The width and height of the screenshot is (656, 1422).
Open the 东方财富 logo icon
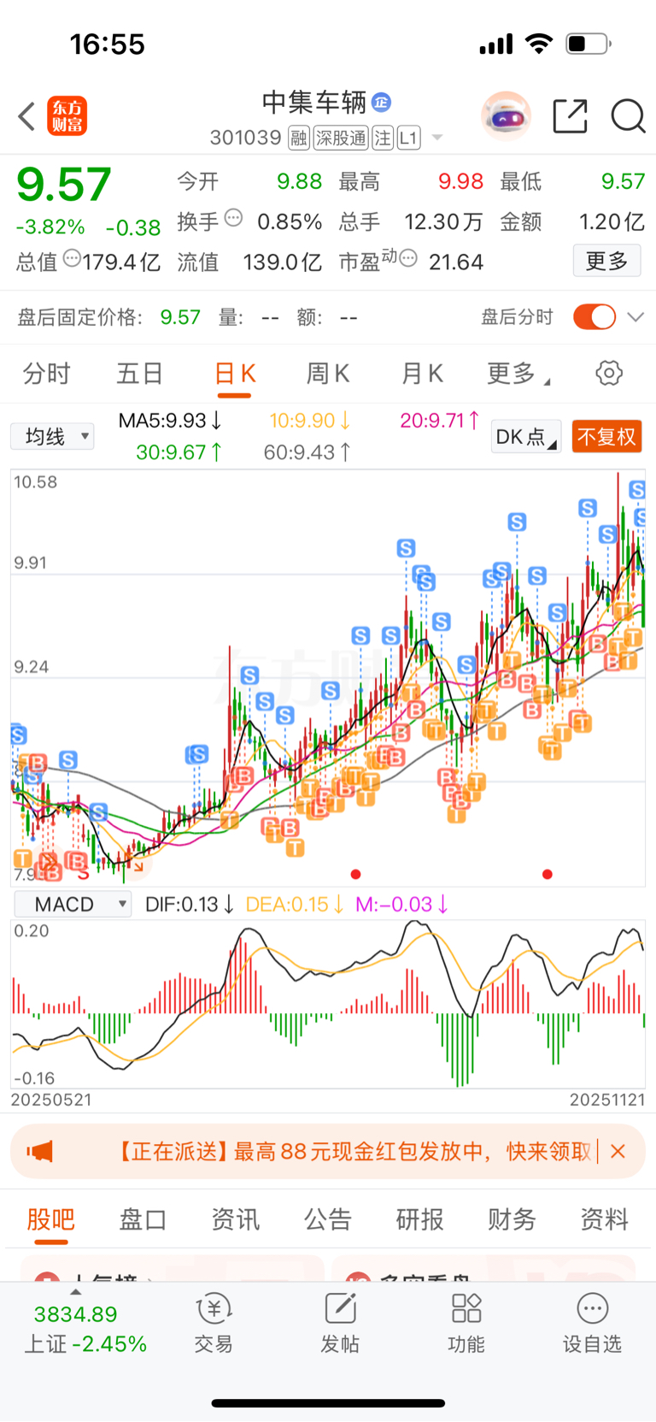coord(67,116)
